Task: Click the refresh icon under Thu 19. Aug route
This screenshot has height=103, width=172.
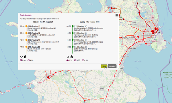Action: pos(68,57)
